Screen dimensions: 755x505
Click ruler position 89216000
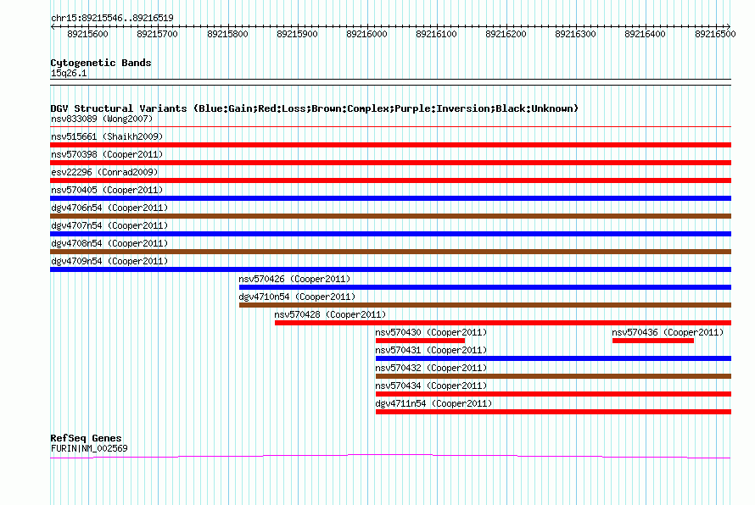[x=367, y=34]
